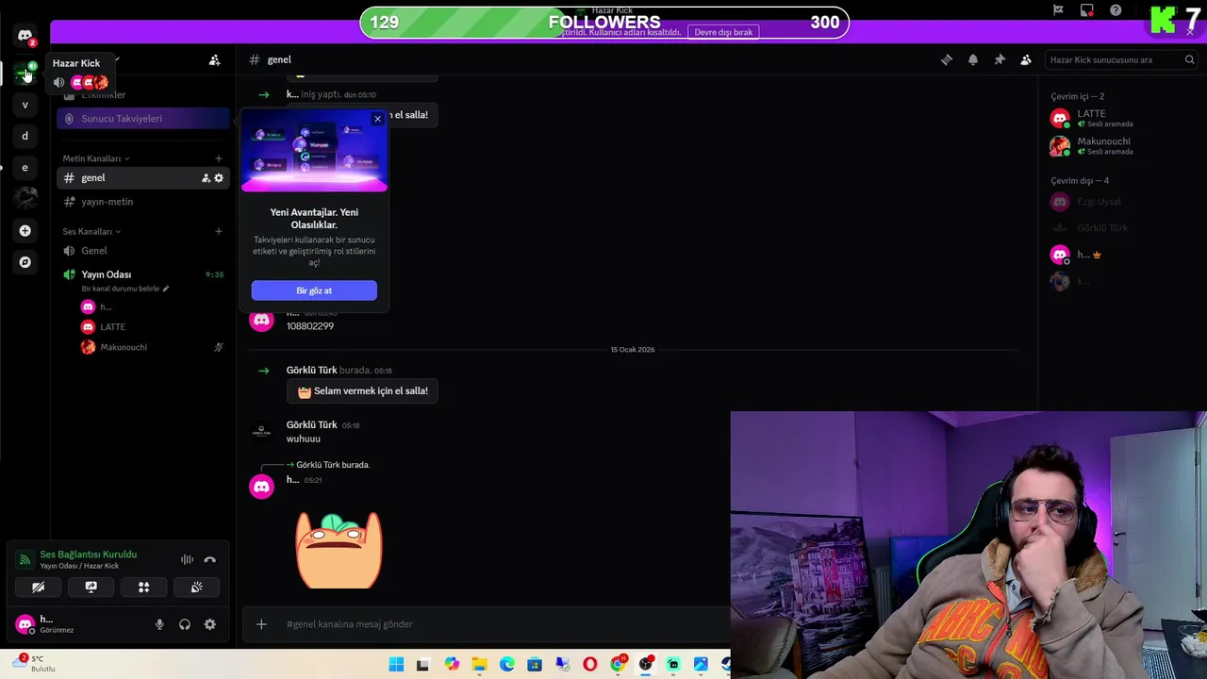Click own avatar in user panel
This screenshot has height=679, width=1207.
pyautogui.click(x=25, y=624)
